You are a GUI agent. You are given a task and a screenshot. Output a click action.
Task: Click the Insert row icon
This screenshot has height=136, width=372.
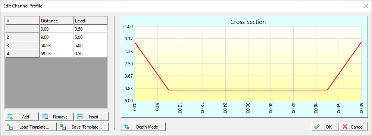tap(80, 117)
